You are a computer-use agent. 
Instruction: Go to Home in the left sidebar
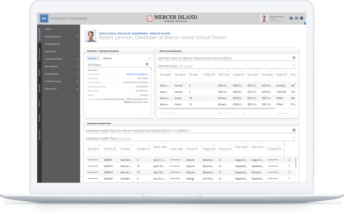pyautogui.click(x=48, y=29)
